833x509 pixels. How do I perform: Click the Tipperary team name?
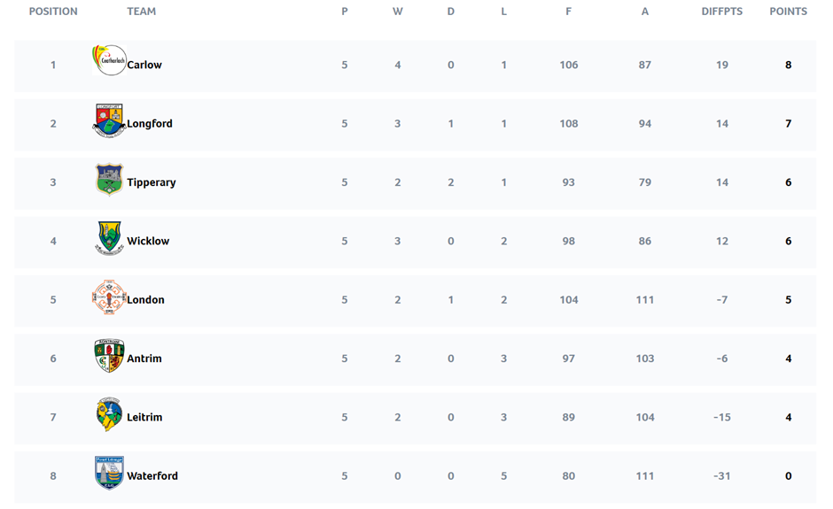click(152, 182)
